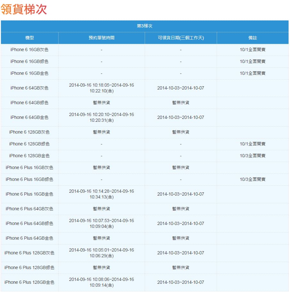Click 暫無供貨 reservation cell for iPhone 6 64GB銀色

101,103
